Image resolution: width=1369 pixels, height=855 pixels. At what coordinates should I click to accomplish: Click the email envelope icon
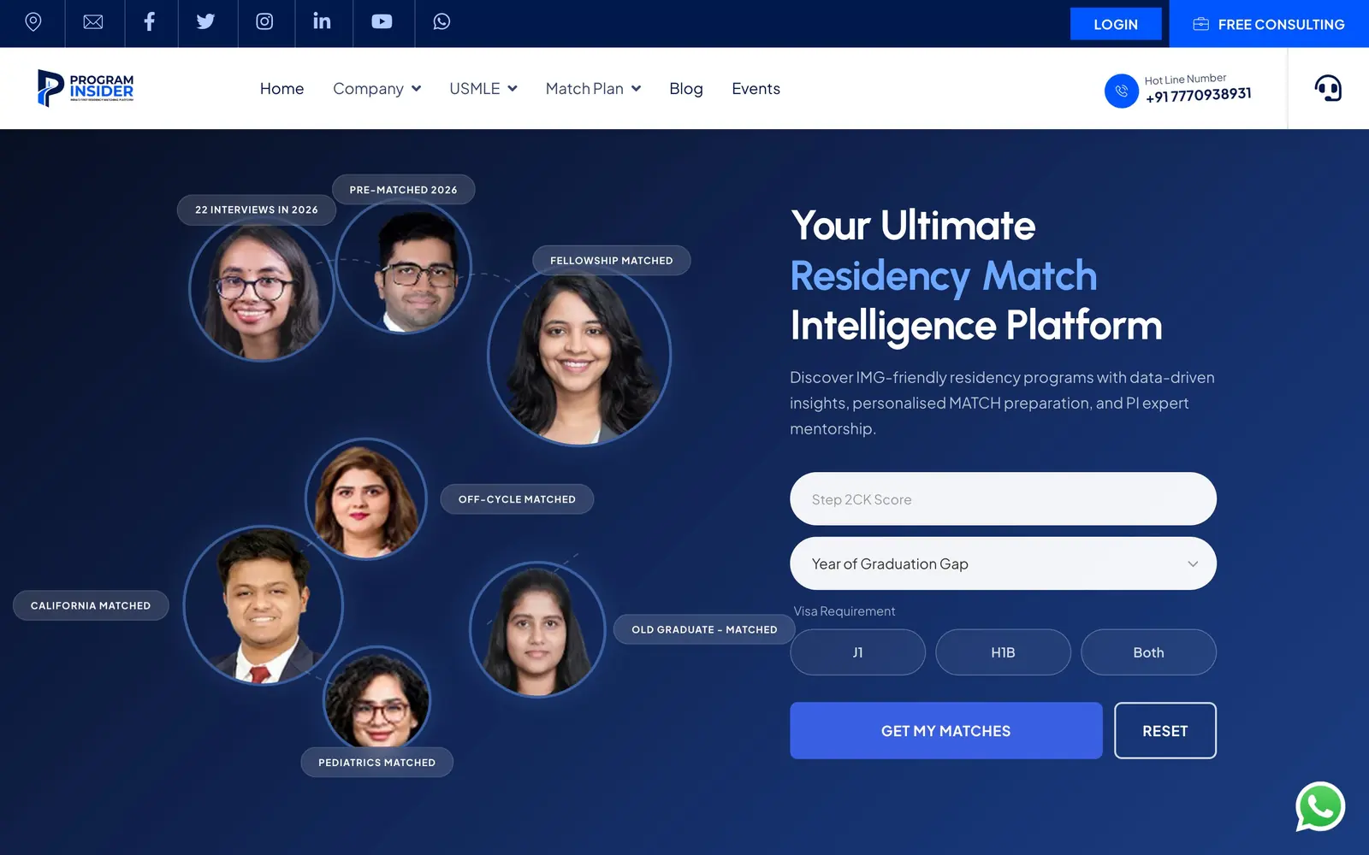click(93, 22)
